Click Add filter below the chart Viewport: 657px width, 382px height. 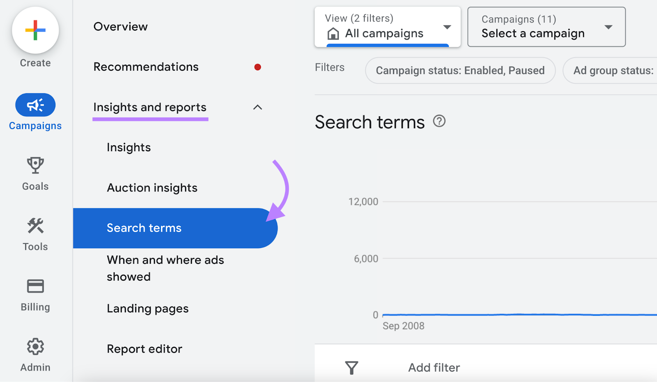[x=434, y=368]
